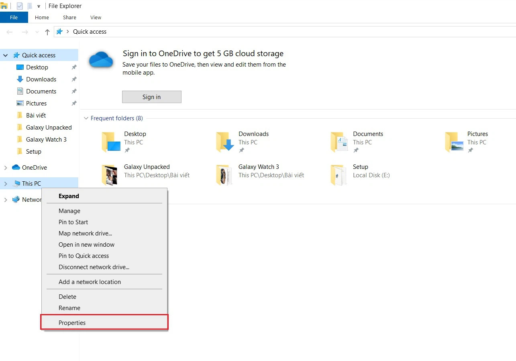Click the OneDrive cloud icon in sidebar
The height and width of the screenshot is (361, 516).
(16, 168)
